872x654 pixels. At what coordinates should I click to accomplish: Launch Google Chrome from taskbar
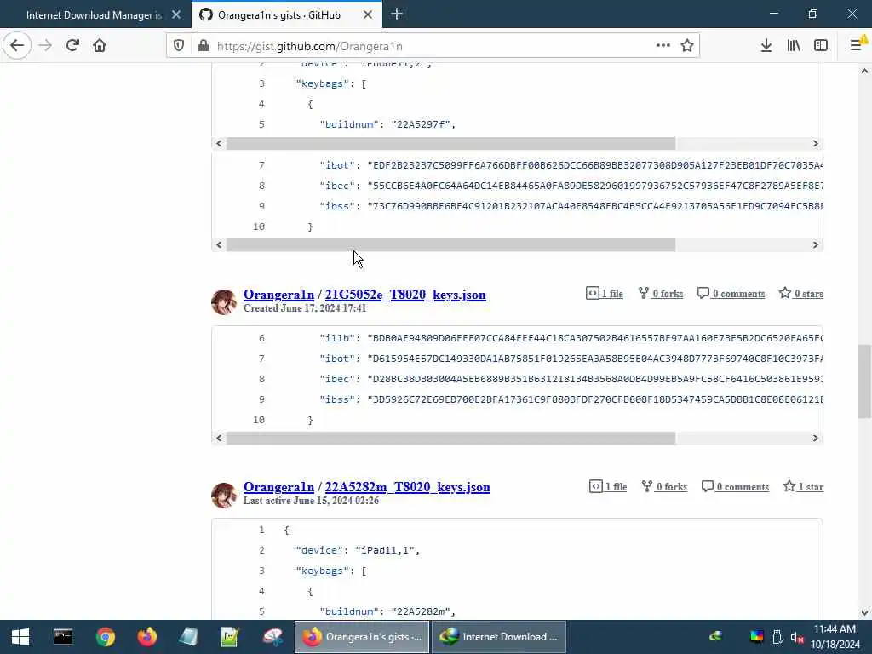[x=105, y=637]
